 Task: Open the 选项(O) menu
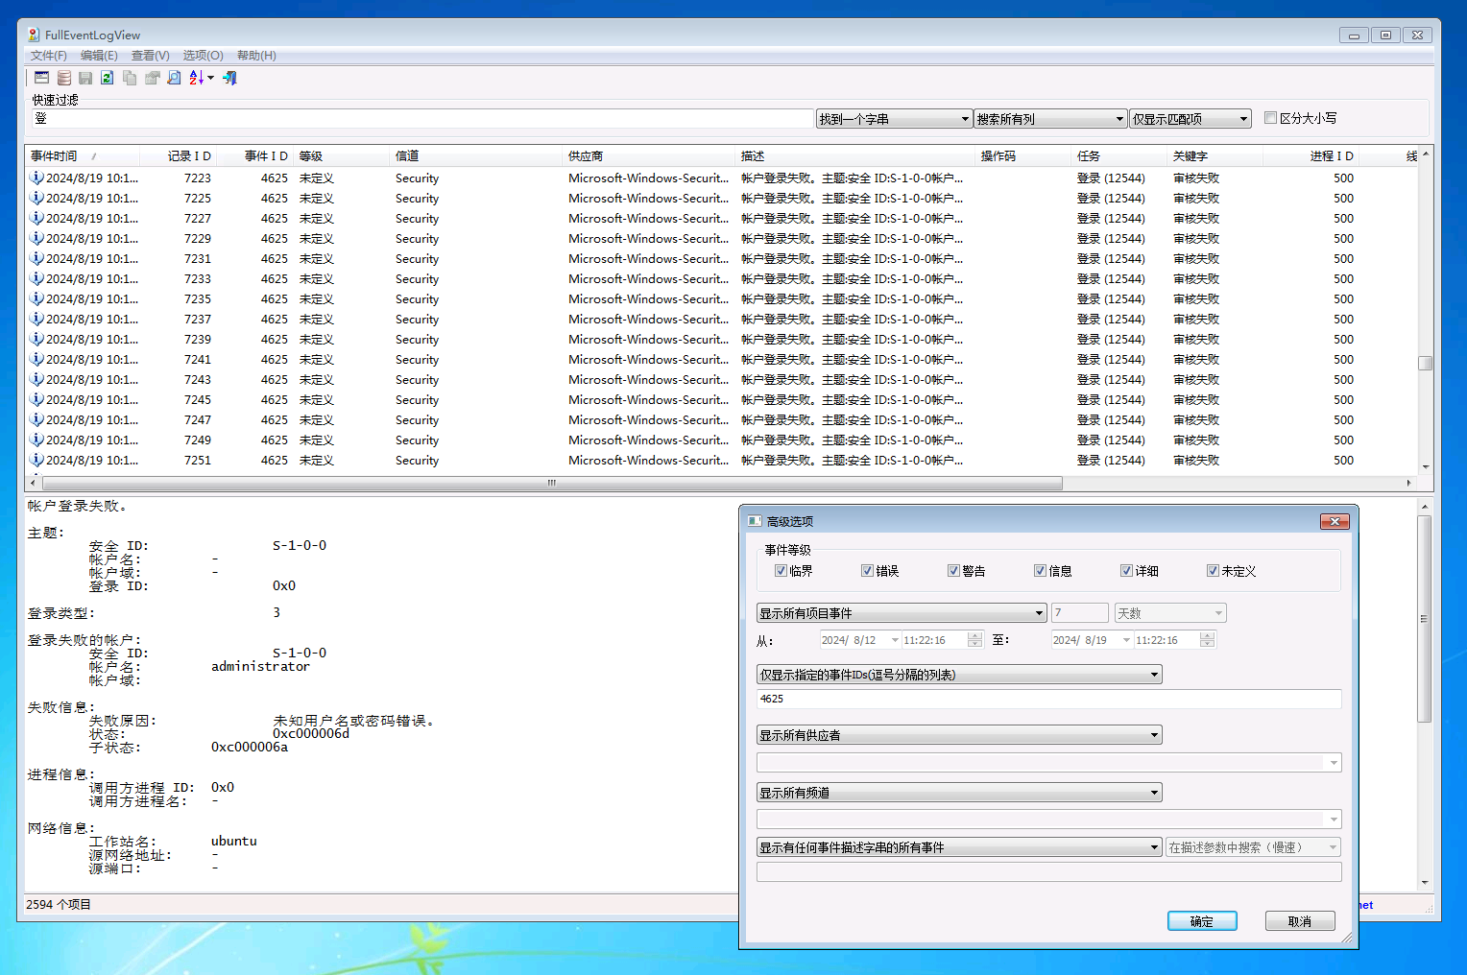point(203,56)
